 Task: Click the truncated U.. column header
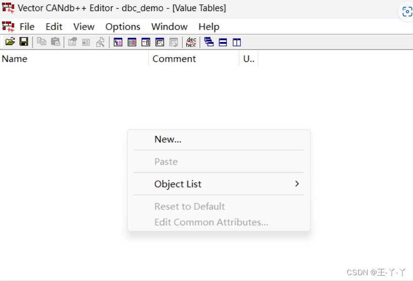click(x=249, y=59)
